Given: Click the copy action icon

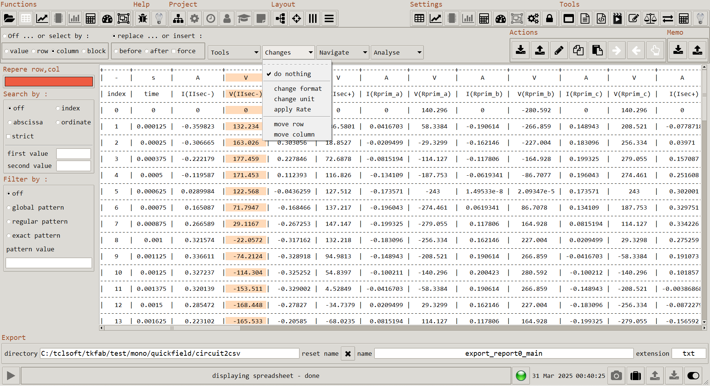Looking at the screenshot, I should pyautogui.click(x=578, y=50).
